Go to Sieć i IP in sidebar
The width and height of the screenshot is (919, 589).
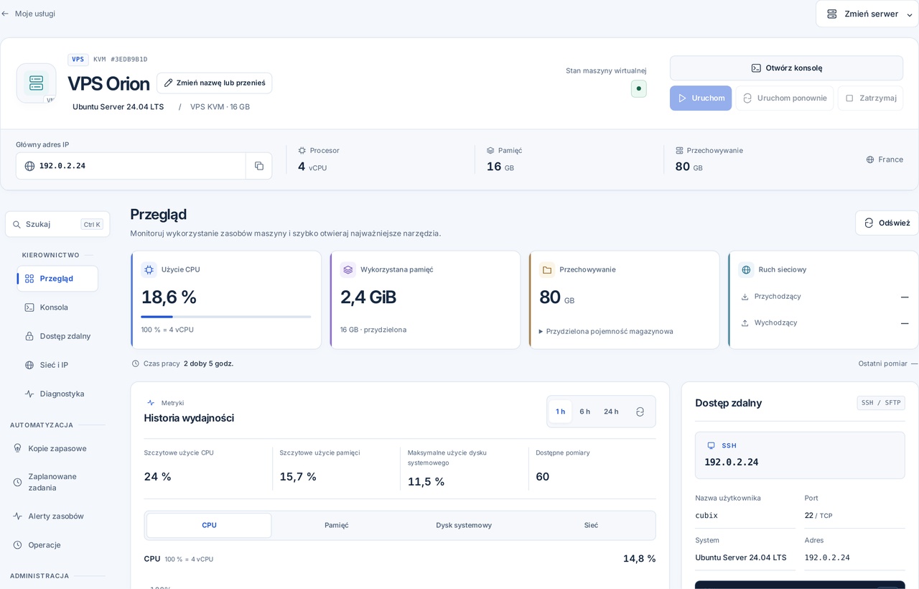click(57, 365)
